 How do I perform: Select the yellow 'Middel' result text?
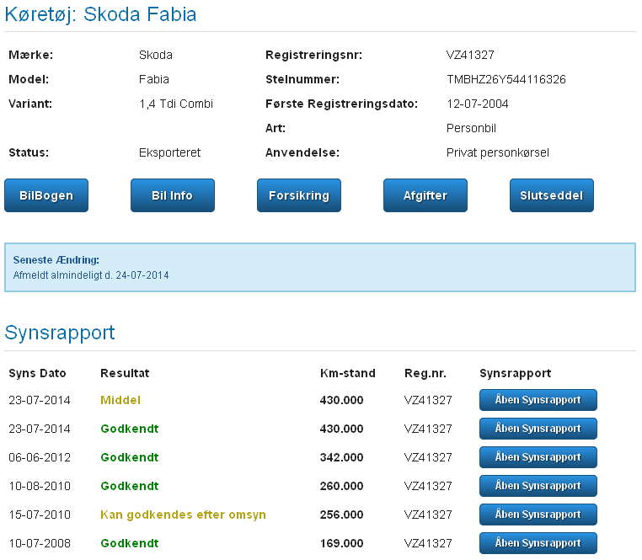(120, 400)
